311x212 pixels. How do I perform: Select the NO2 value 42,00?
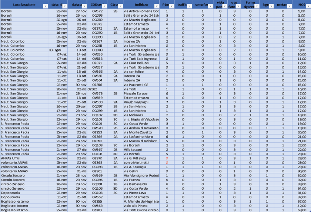coord(302,206)
